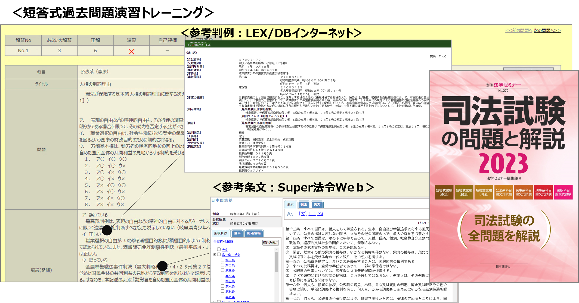Open the 第一条 article link
This screenshot has width=579, height=303.
coord(230,260)
